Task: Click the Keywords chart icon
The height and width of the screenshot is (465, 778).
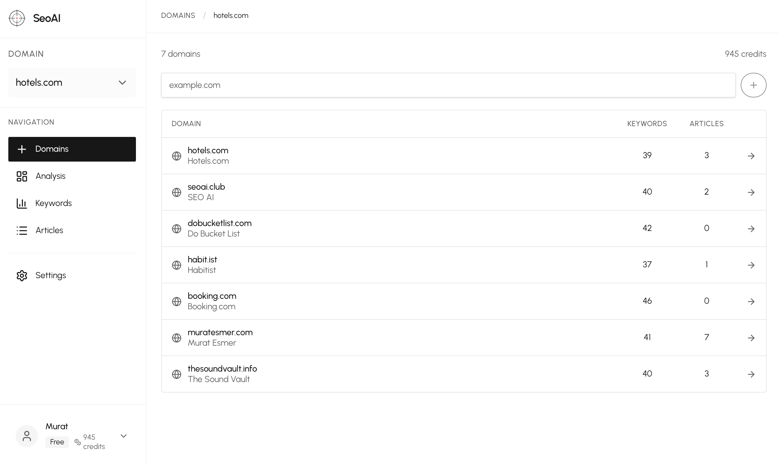Action: pyautogui.click(x=22, y=203)
